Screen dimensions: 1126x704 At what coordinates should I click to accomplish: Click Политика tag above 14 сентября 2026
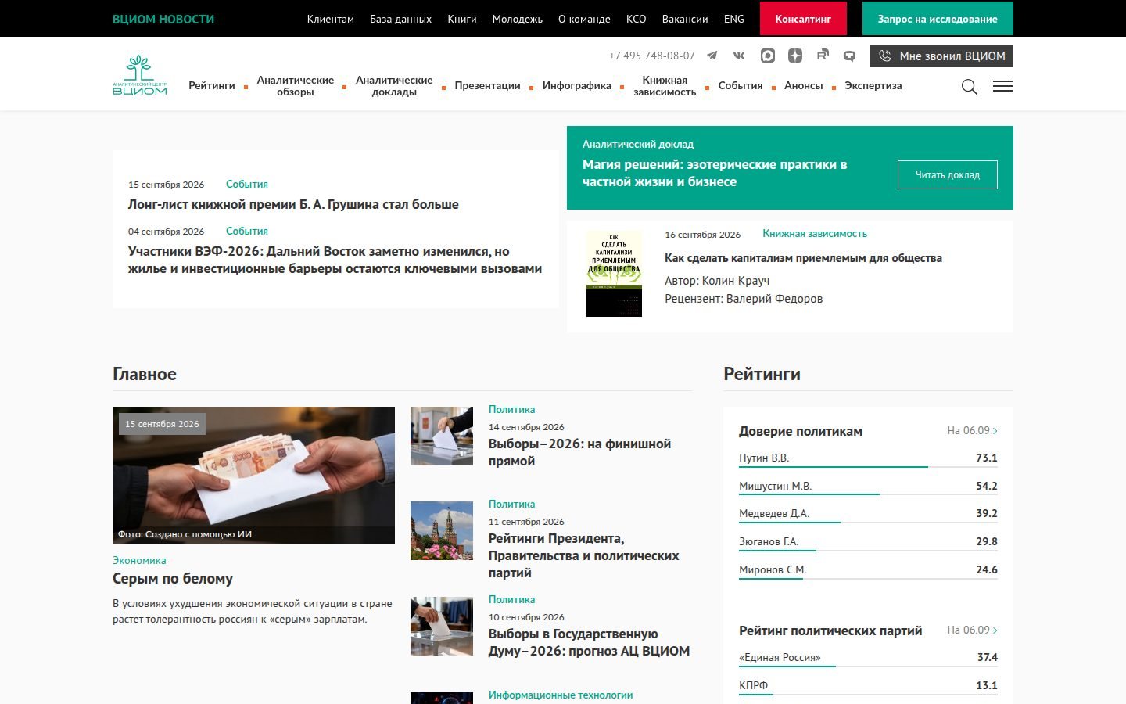(511, 409)
